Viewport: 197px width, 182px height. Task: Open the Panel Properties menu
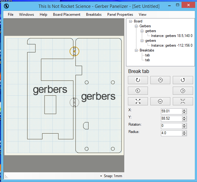[x=120, y=15]
